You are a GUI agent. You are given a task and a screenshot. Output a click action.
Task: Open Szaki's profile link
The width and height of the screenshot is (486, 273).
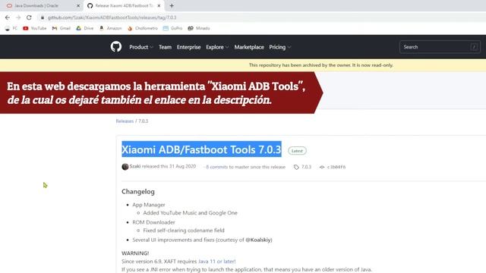(x=135, y=166)
